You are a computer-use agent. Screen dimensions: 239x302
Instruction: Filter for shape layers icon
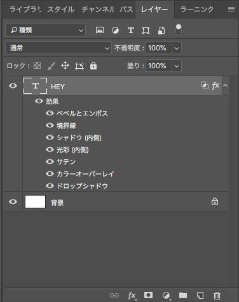point(146,31)
